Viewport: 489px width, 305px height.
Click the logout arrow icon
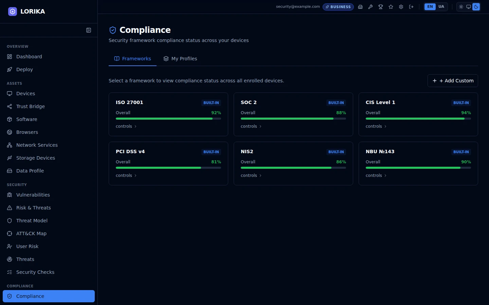(411, 7)
